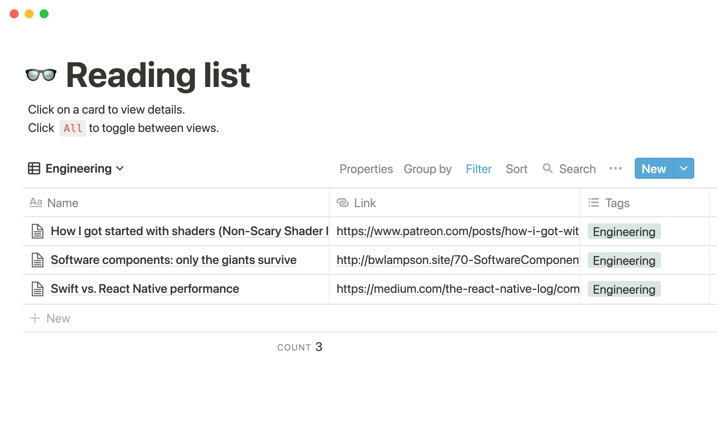
Task: Open the New button dropdown arrow
Action: [x=684, y=168]
